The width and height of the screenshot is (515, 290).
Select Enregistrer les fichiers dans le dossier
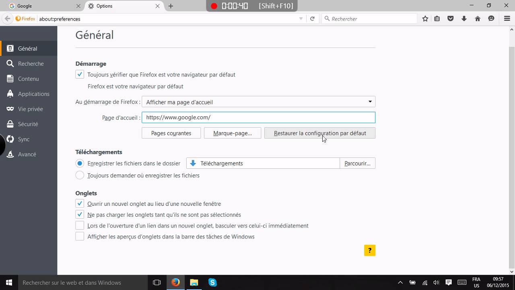(x=80, y=163)
